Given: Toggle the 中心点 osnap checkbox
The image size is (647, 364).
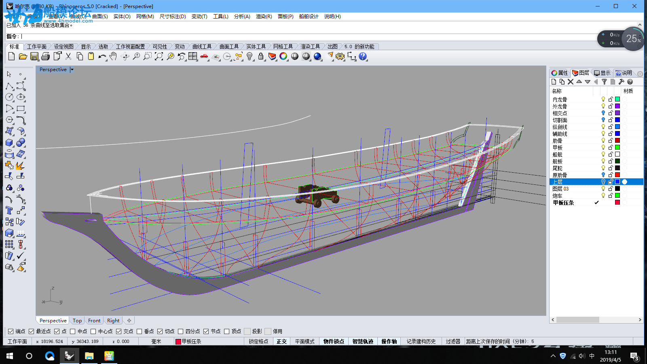Looking at the screenshot, I should coord(93,331).
